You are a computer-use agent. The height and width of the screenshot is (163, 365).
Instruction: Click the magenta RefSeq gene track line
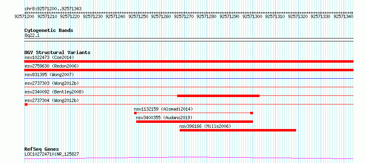[x=189, y=158]
